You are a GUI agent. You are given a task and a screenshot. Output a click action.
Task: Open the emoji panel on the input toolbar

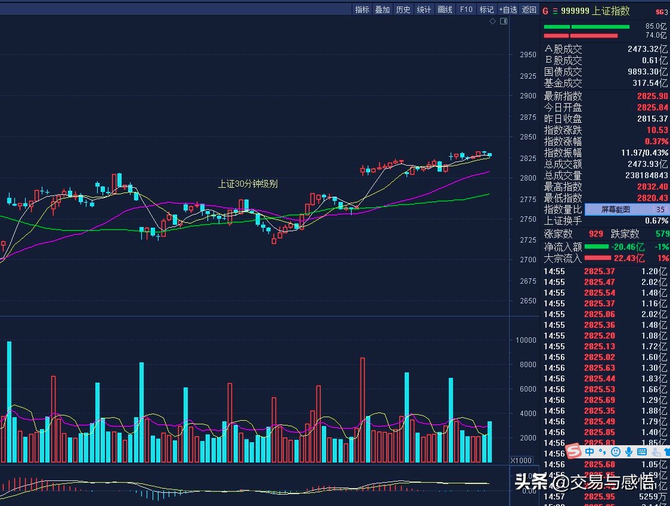click(x=616, y=453)
